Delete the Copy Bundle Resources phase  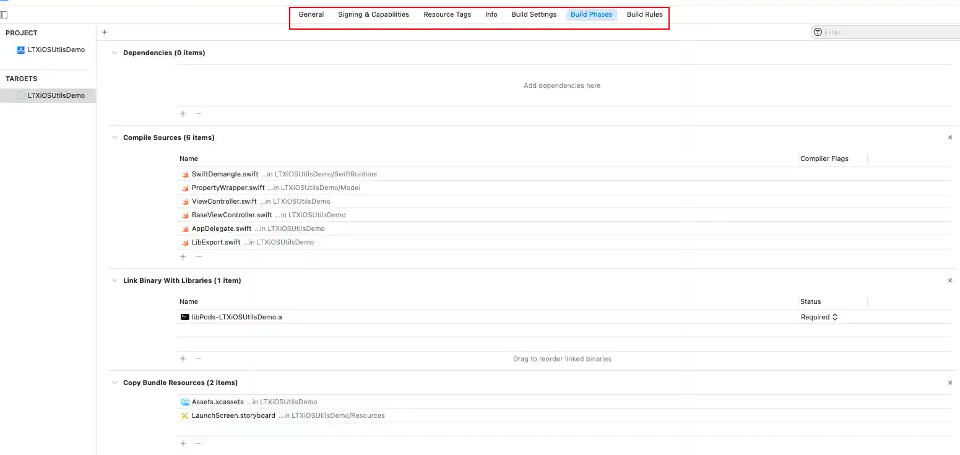[x=950, y=383]
